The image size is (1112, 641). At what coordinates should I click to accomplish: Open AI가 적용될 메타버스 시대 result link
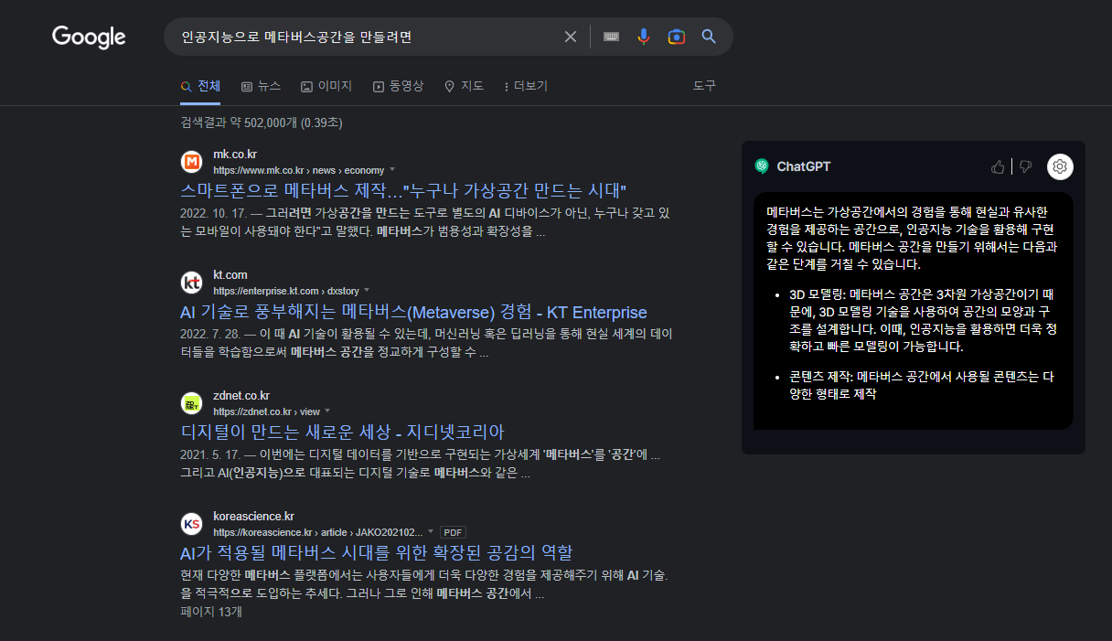click(x=377, y=552)
